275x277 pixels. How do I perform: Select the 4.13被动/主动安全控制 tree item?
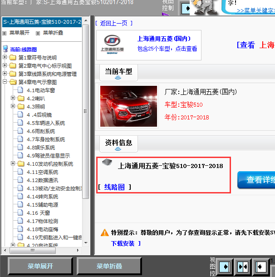[x=54, y=188]
